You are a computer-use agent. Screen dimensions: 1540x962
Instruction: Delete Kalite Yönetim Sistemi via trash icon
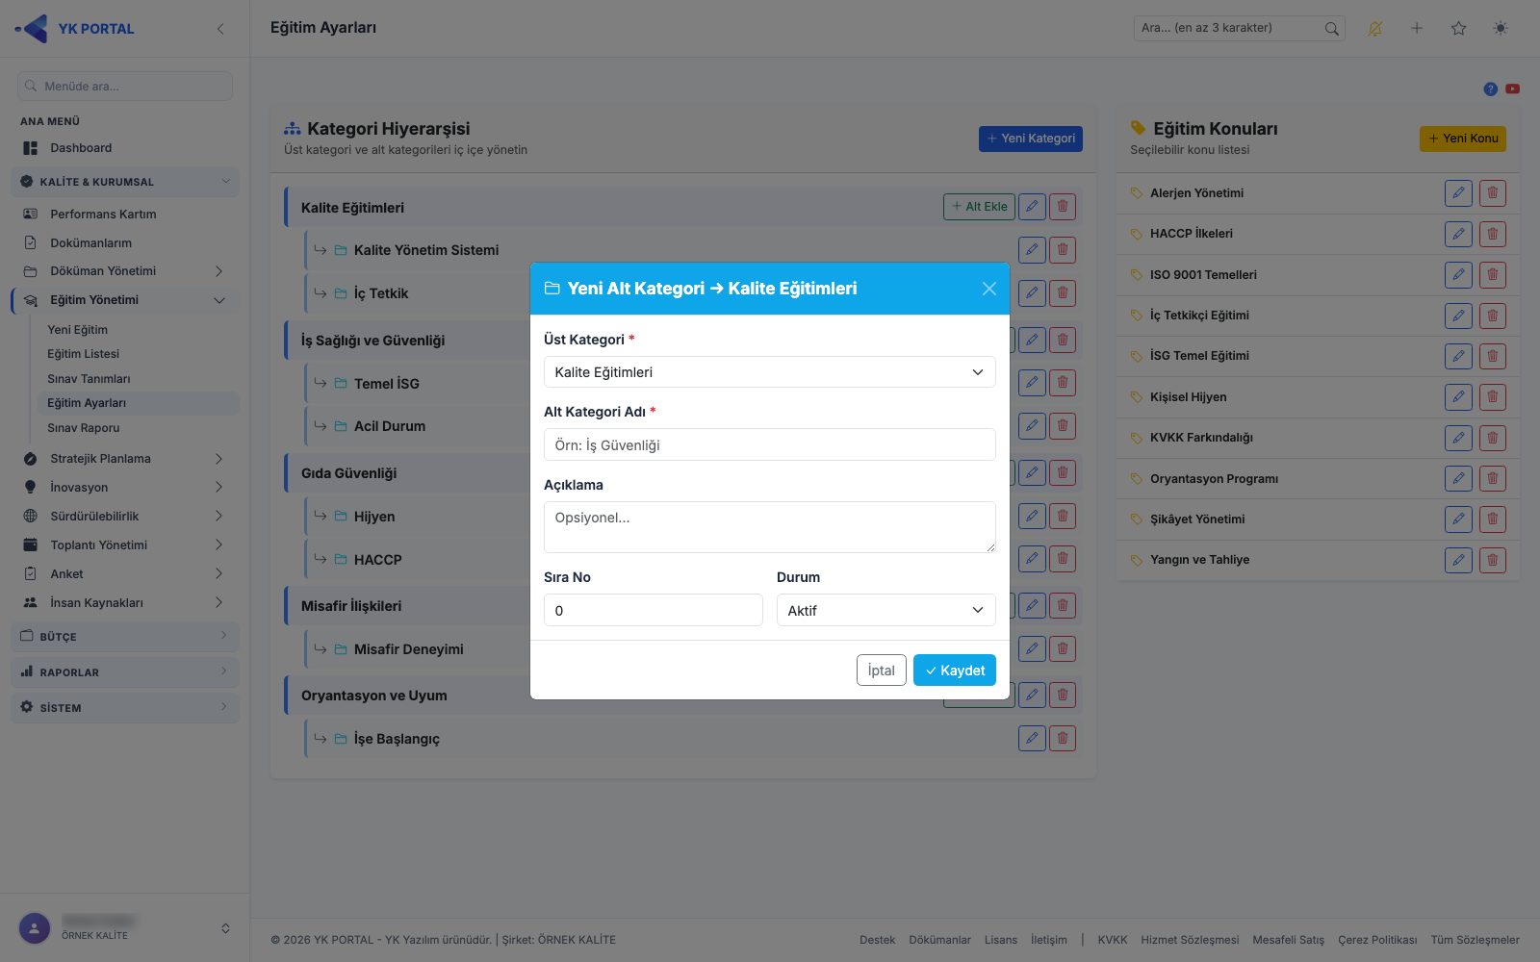point(1063,250)
